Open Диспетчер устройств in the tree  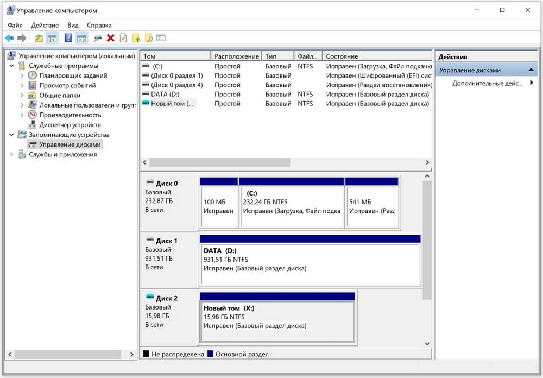70,125
